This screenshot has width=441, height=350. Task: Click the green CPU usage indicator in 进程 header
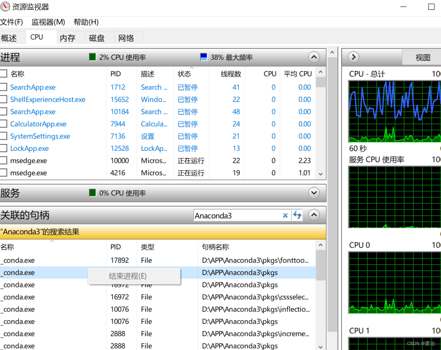tap(92, 57)
